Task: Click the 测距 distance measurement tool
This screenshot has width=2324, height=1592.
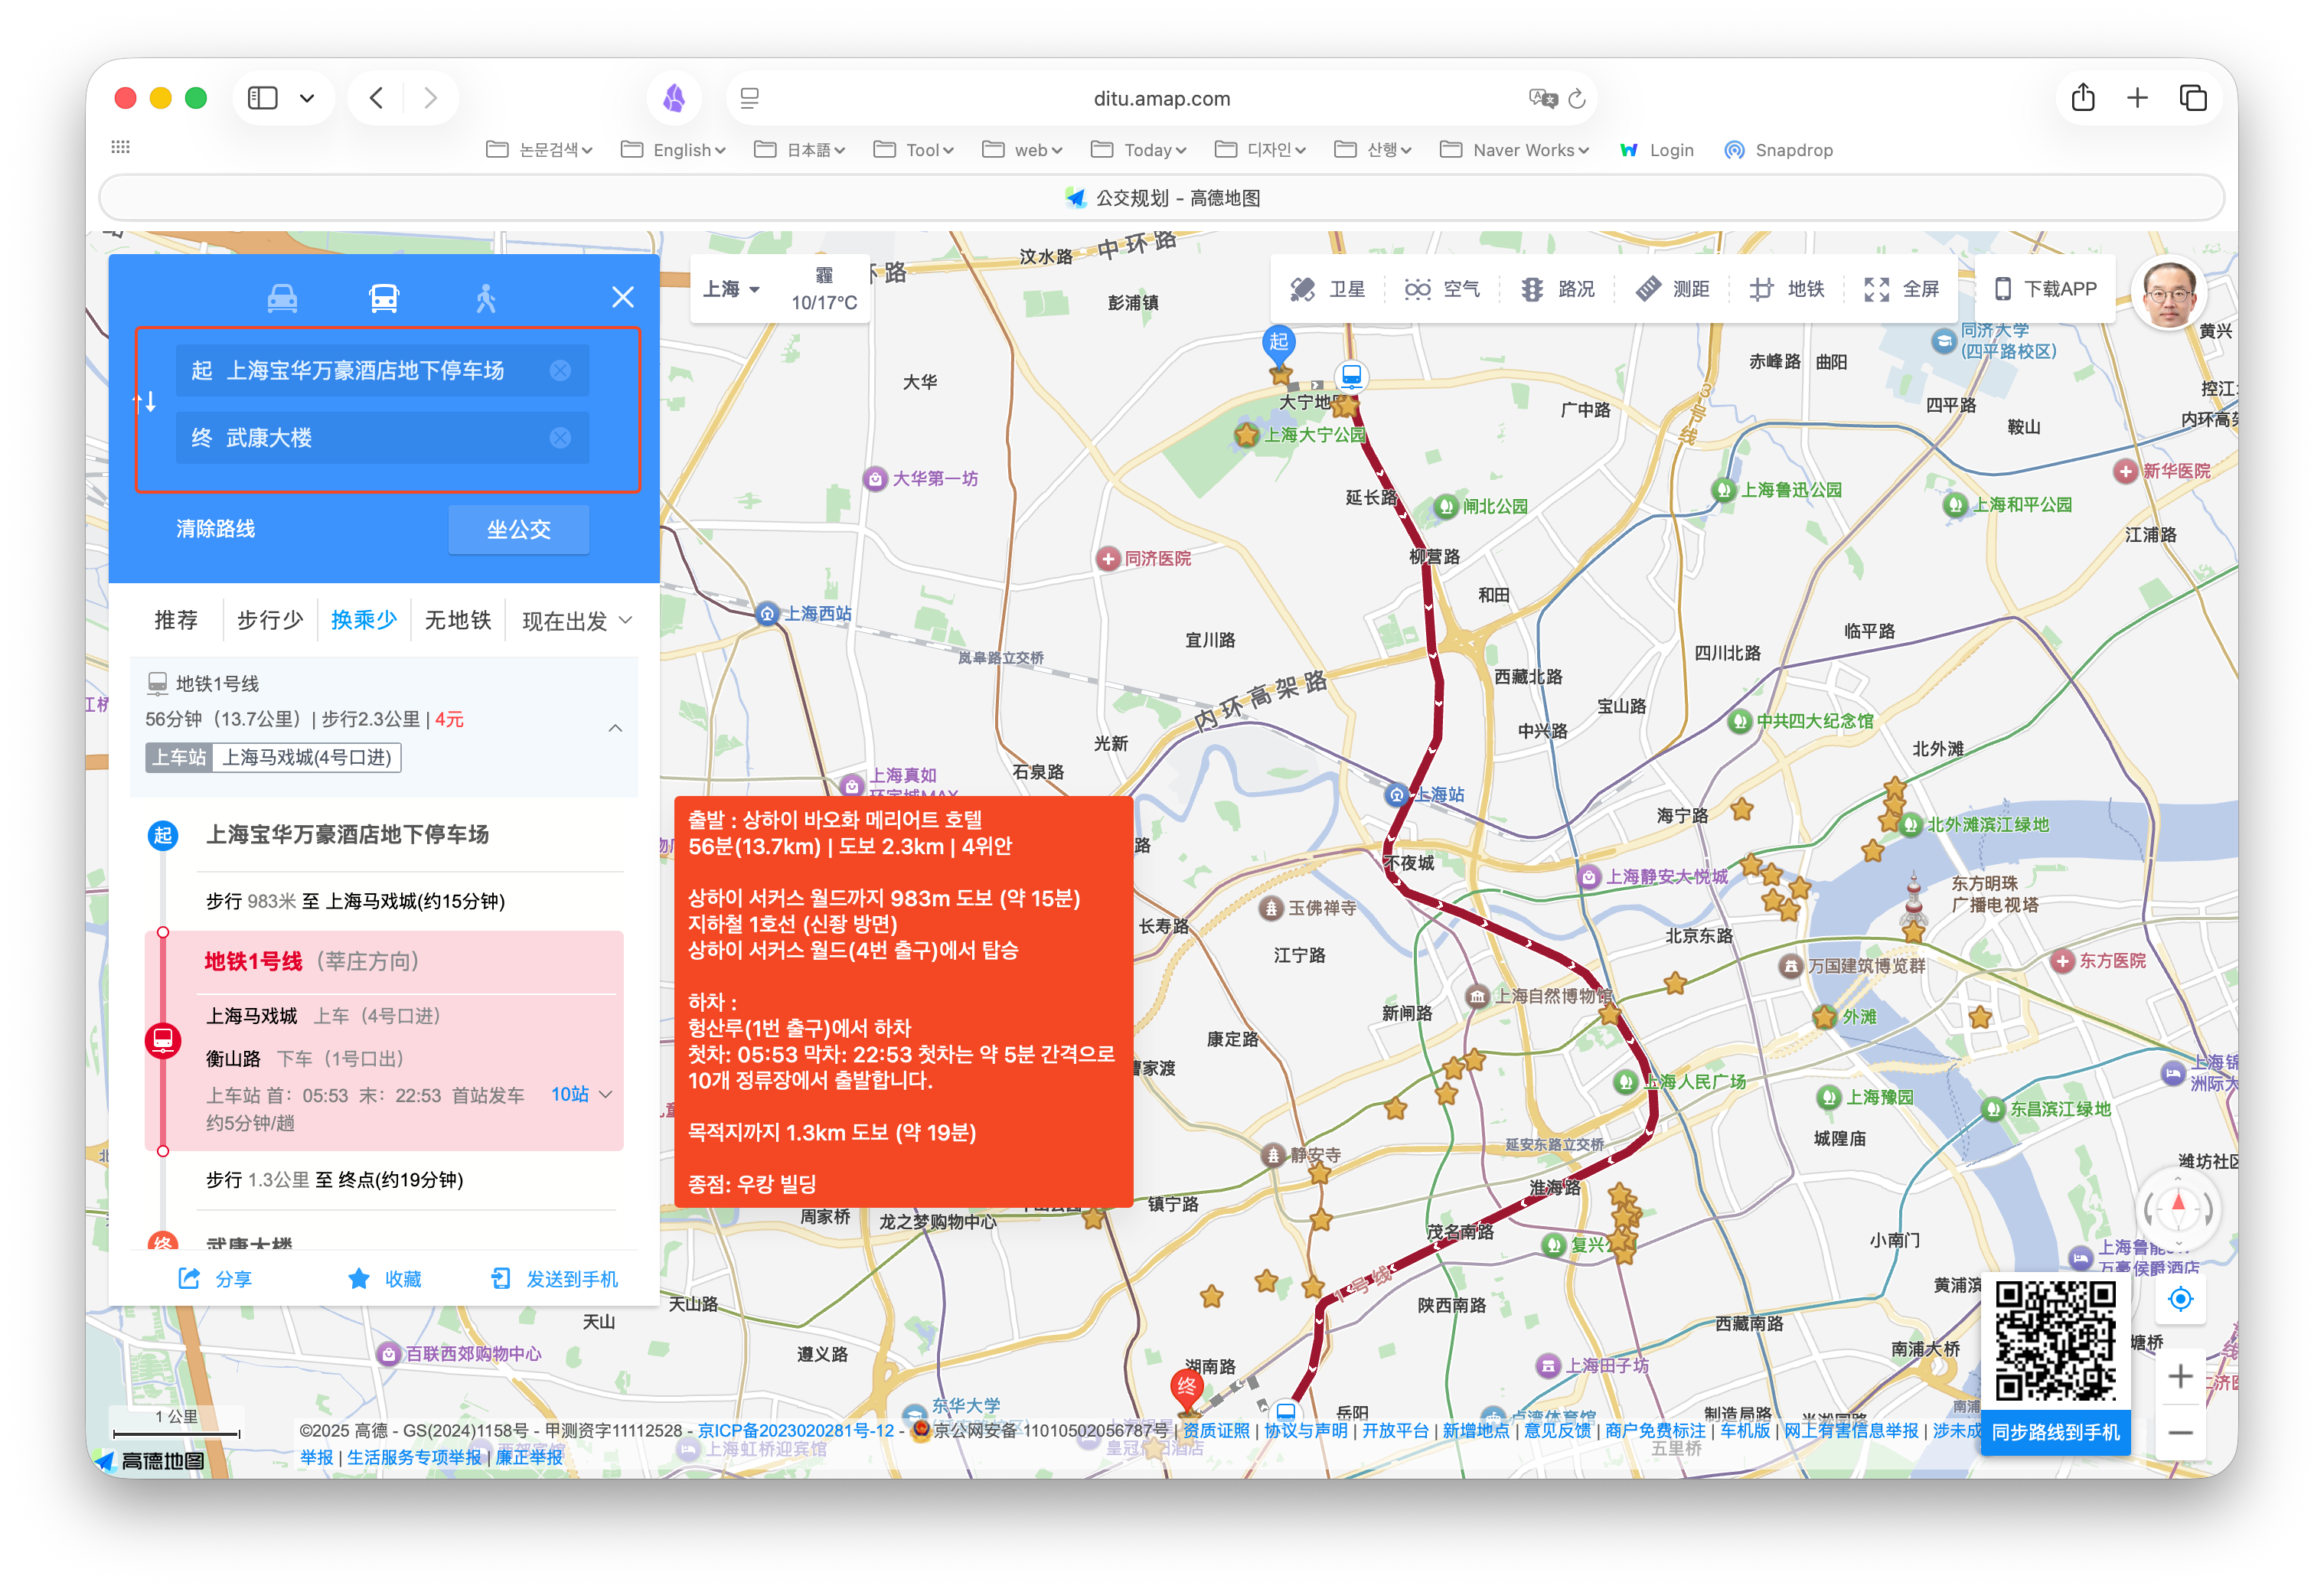Action: point(1673,289)
